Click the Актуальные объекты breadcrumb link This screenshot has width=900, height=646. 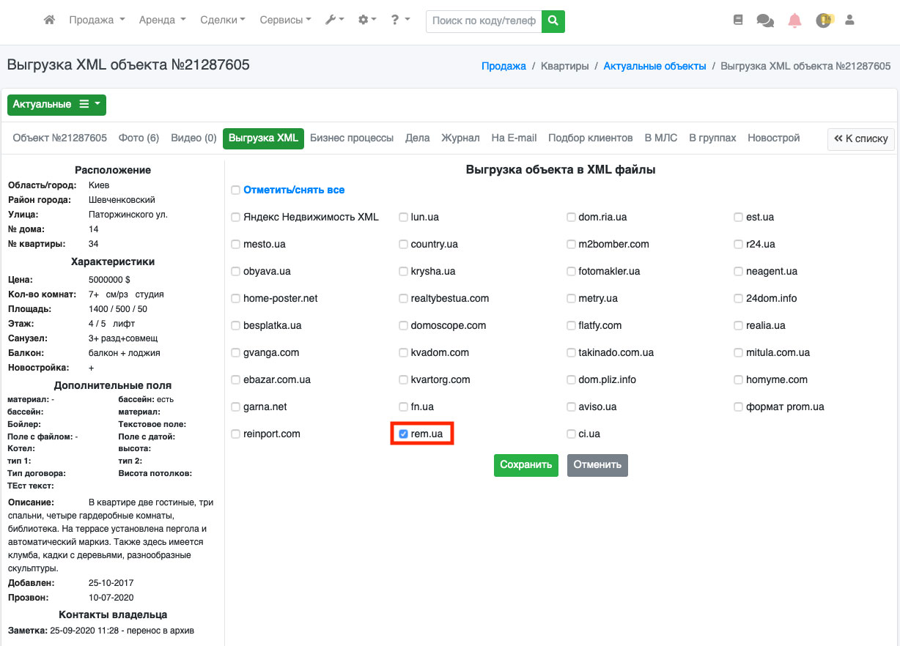(654, 66)
